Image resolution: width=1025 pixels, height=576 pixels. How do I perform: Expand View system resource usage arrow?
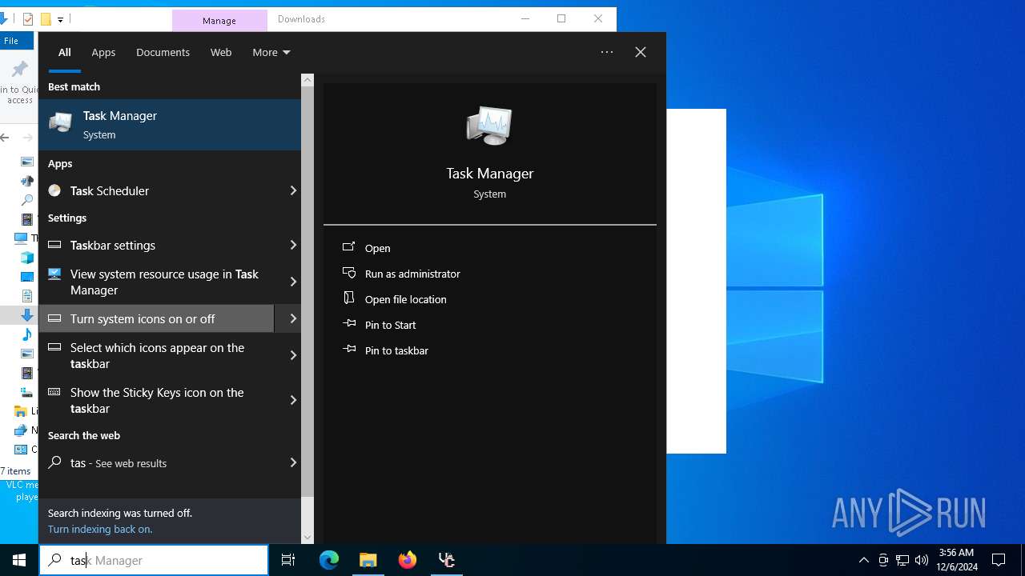coord(293,282)
